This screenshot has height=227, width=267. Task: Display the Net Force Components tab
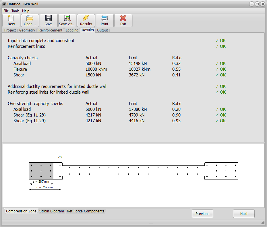tap(86, 211)
